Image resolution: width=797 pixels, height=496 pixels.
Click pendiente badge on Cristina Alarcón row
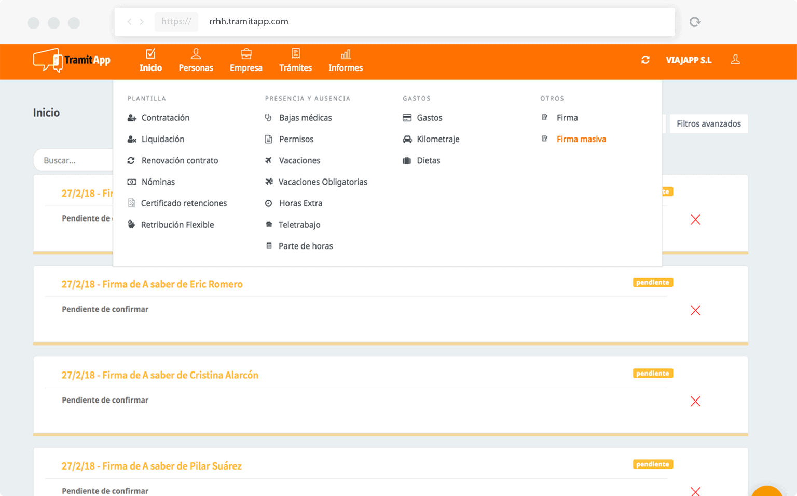pos(653,373)
